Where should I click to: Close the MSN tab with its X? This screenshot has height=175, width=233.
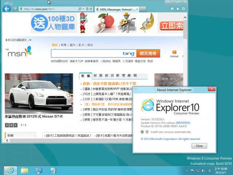[x=137, y=9]
